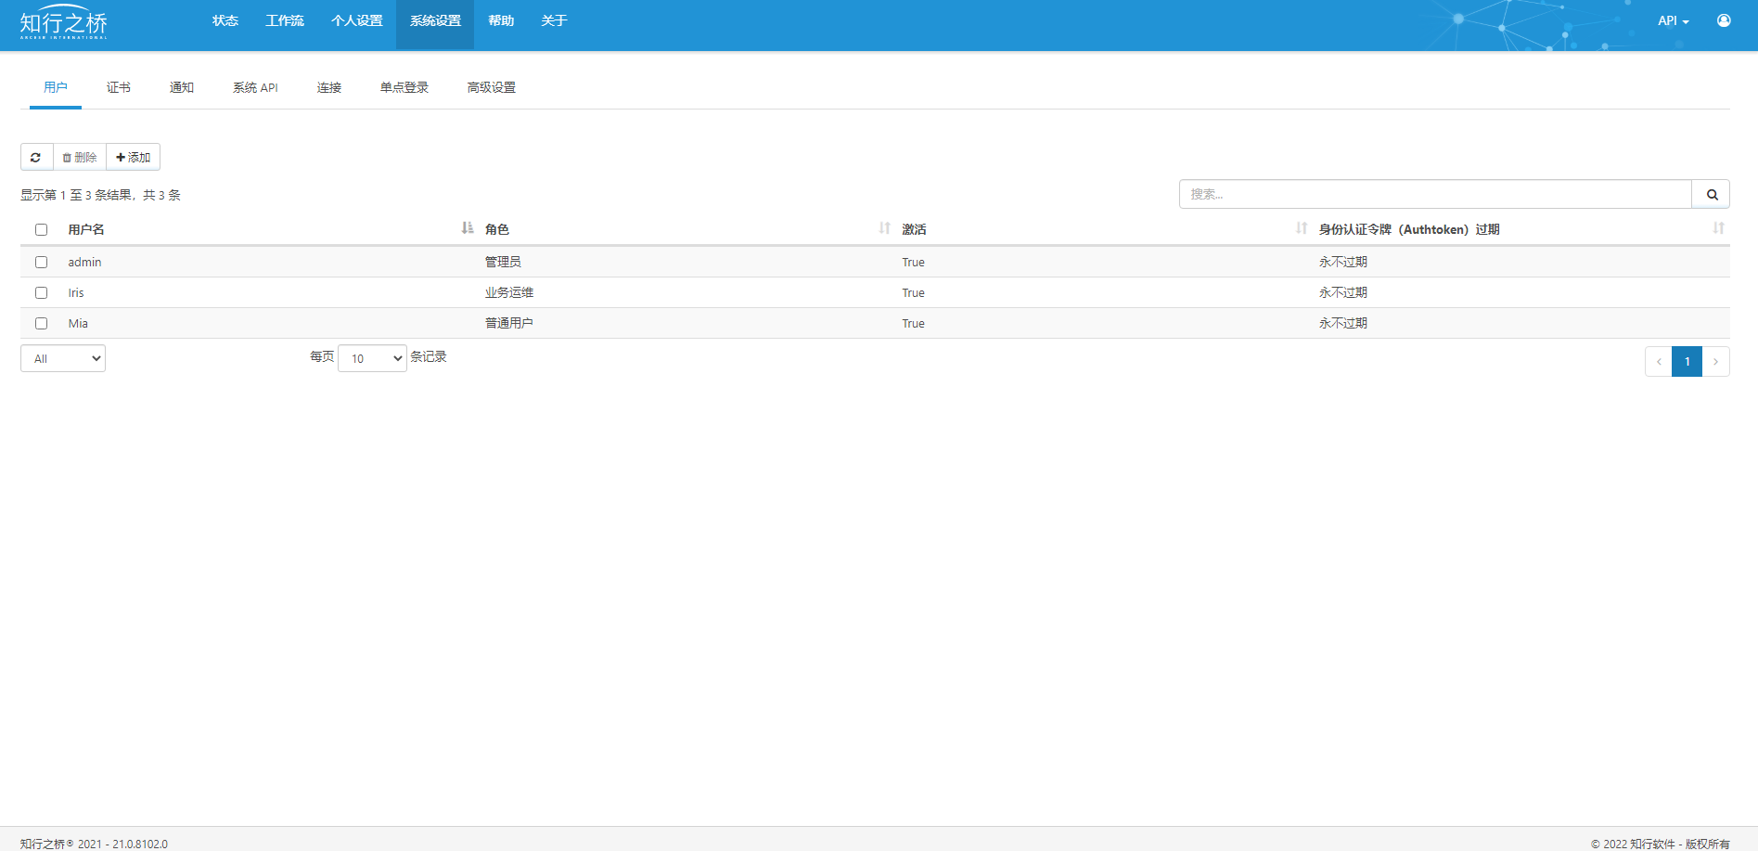Click the refresh icon button

click(x=36, y=157)
